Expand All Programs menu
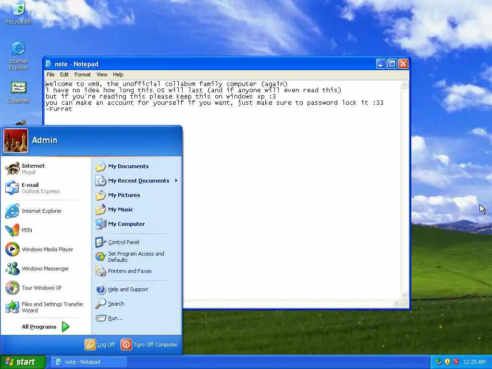The width and height of the screenshot is (492, 369). (46, 327)
